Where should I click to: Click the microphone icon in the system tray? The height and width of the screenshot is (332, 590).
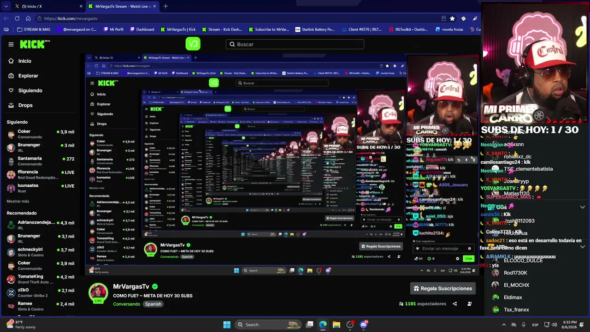click(x=524, y=325)
